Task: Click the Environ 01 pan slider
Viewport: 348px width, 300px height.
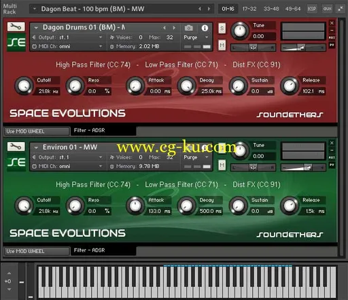Action: coord(253,167)
